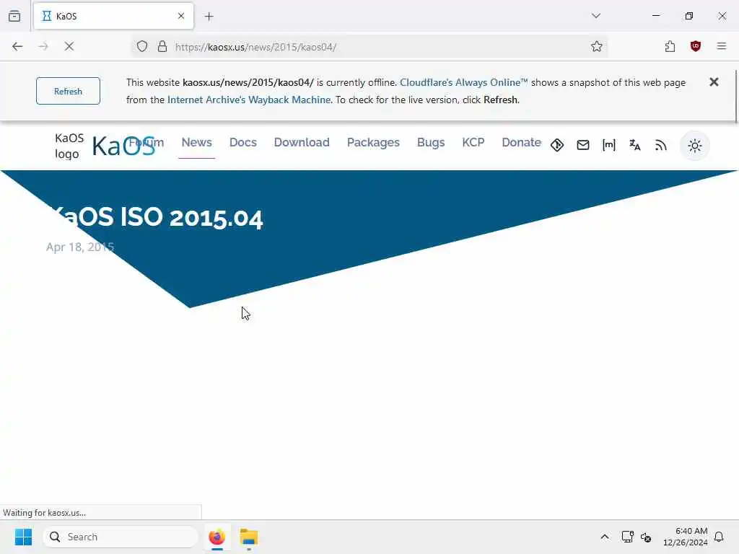
Task: Click the taskbar Search box
Action: (x=121, y=537)
